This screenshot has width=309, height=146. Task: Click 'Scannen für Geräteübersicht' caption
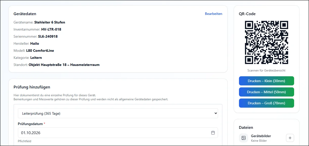pos(267,70)
